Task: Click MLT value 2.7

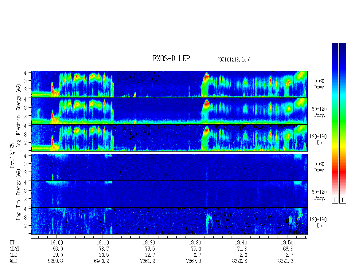Action: click(x=289, y=255)
